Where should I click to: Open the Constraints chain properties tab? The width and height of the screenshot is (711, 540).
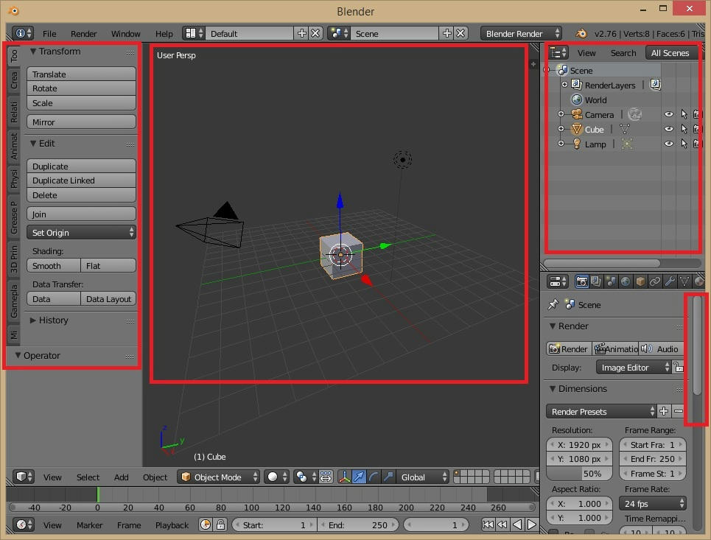(654, 281)
